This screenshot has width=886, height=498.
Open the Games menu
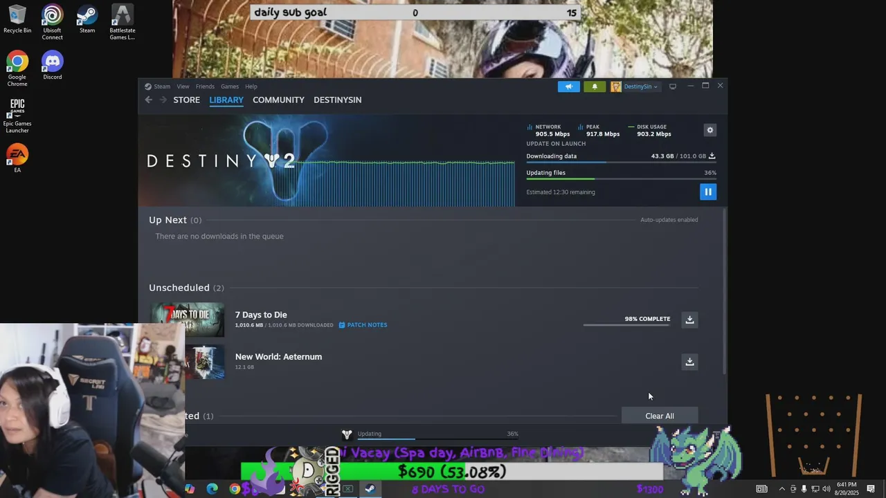pos(230,86)
